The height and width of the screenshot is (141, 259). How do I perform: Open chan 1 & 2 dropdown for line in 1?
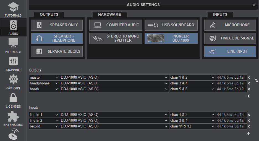192,115
